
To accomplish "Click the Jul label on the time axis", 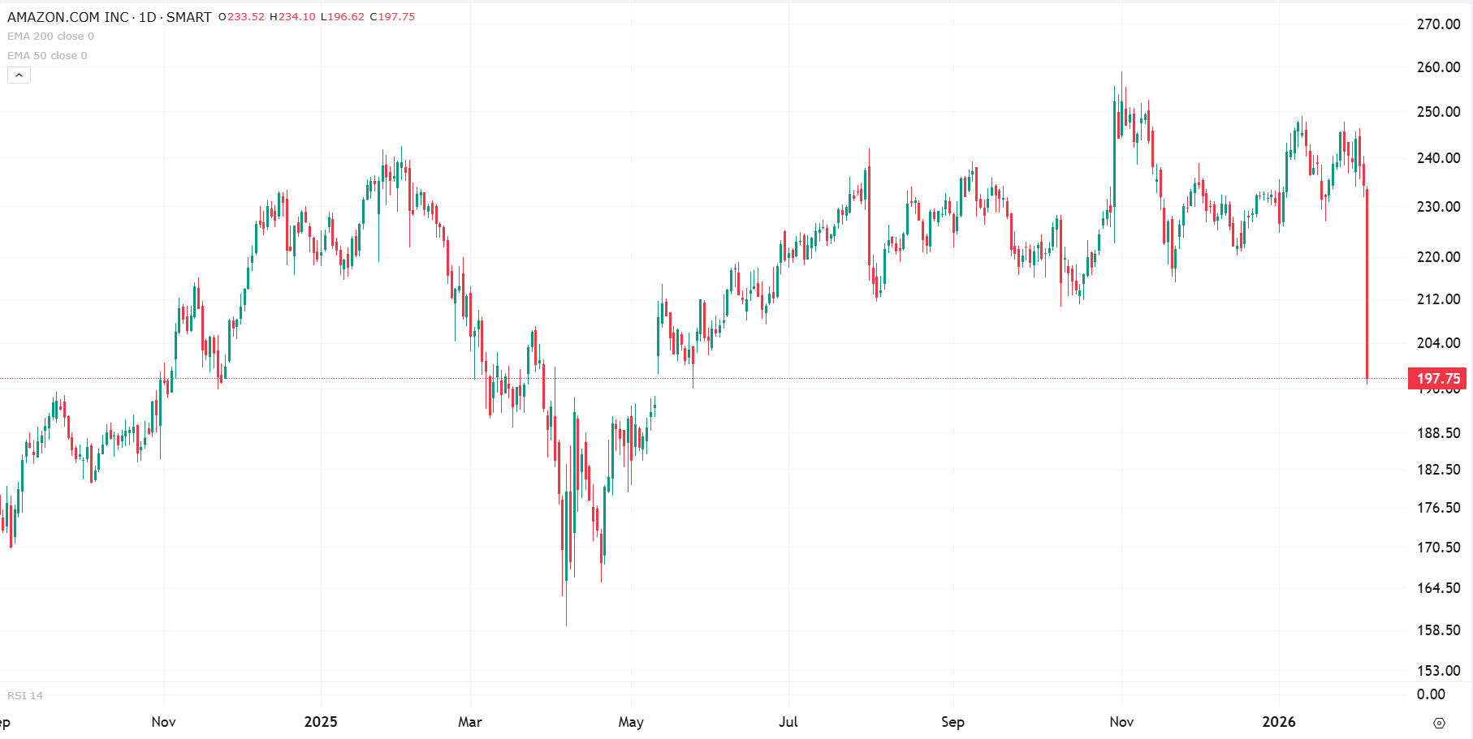I will tap(788, 722).
